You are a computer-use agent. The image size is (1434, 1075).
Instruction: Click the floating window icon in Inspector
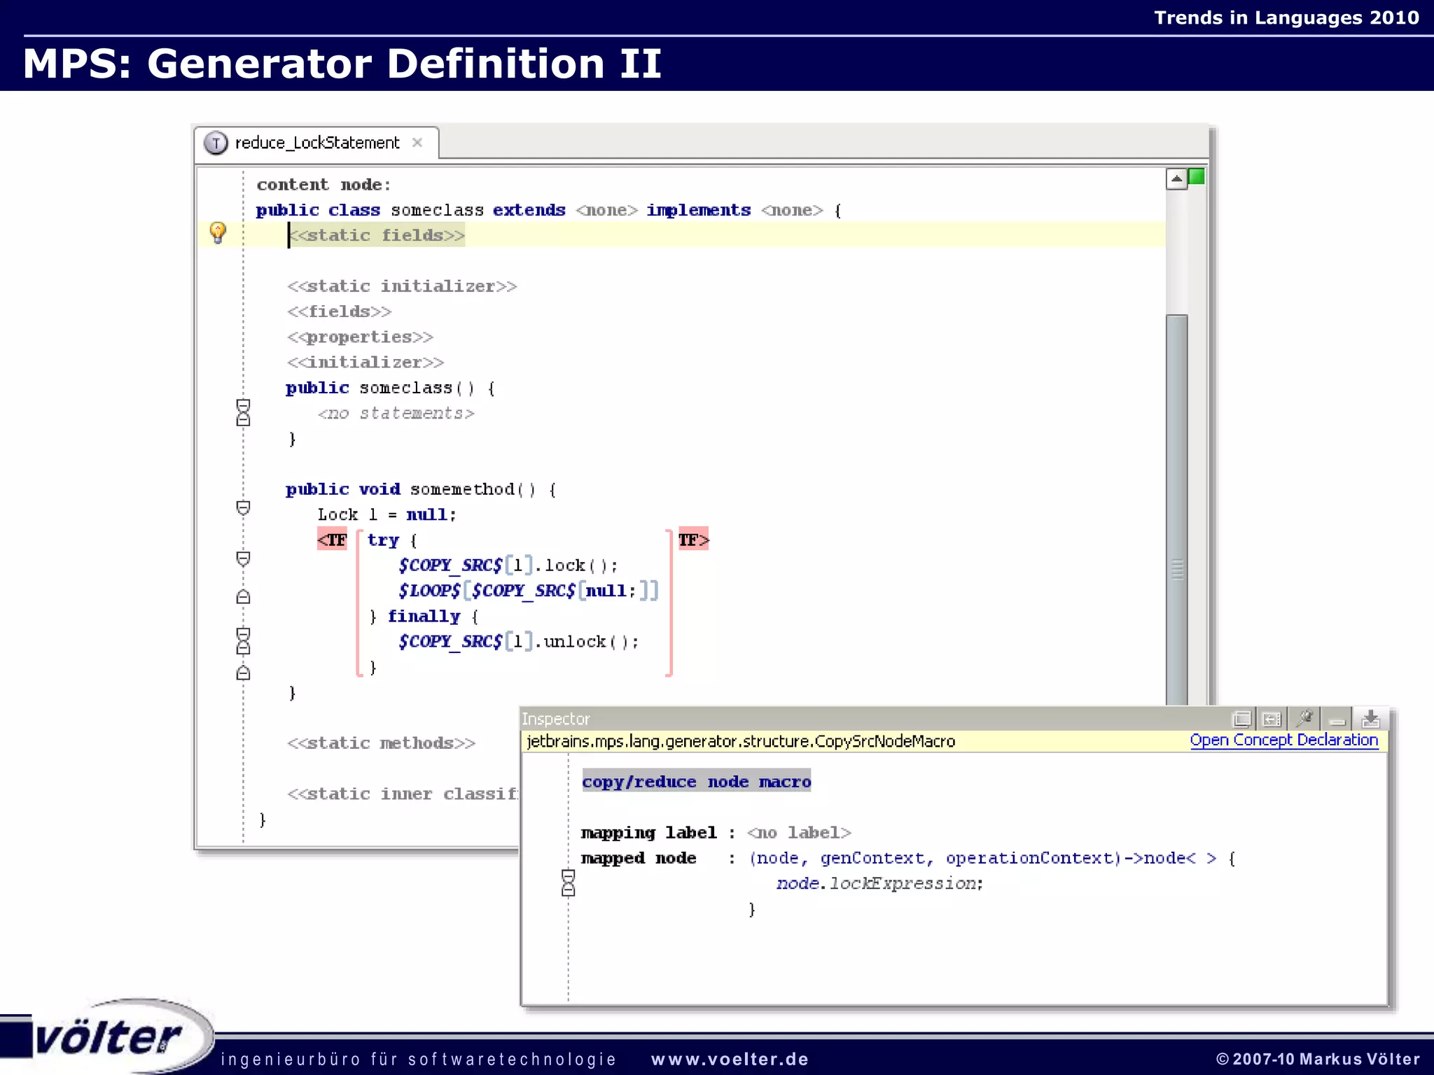tap(1241, 719)
